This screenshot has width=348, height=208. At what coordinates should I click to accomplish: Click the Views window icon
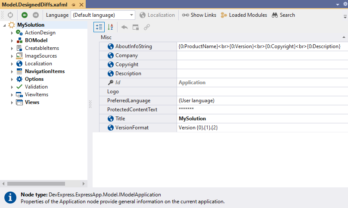pyautogui.click(x=19, y=102)
